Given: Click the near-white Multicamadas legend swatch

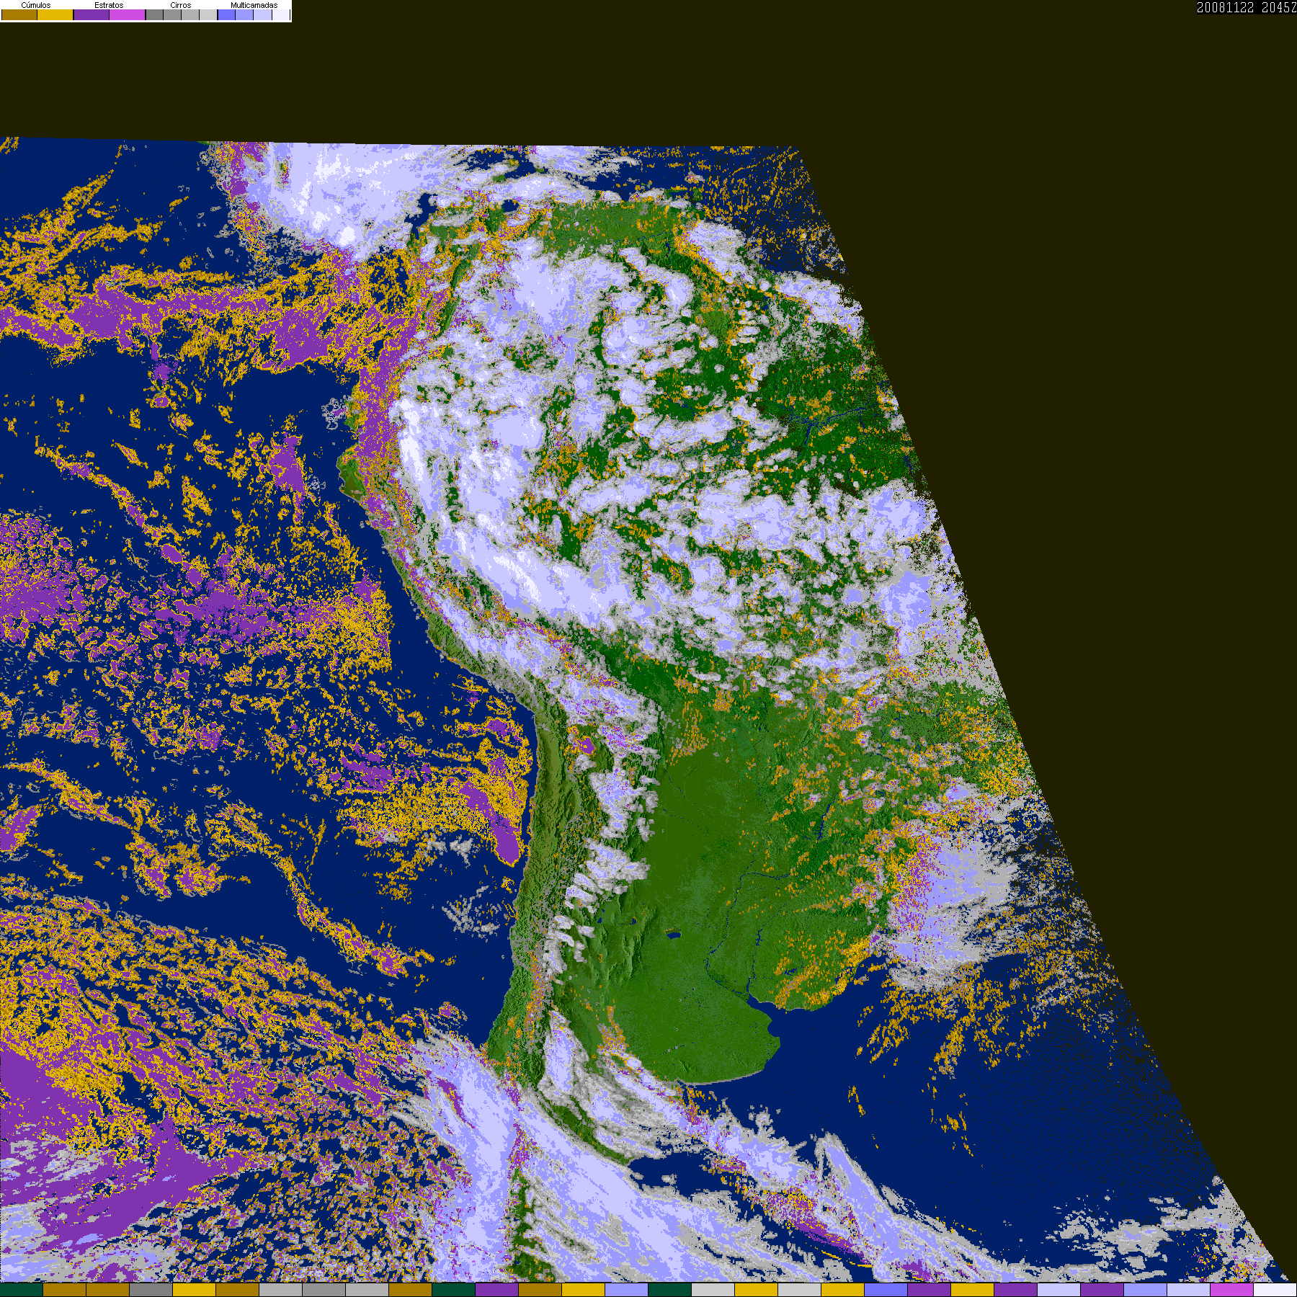Looking at the screenshot, I should (x=281, y=14).
